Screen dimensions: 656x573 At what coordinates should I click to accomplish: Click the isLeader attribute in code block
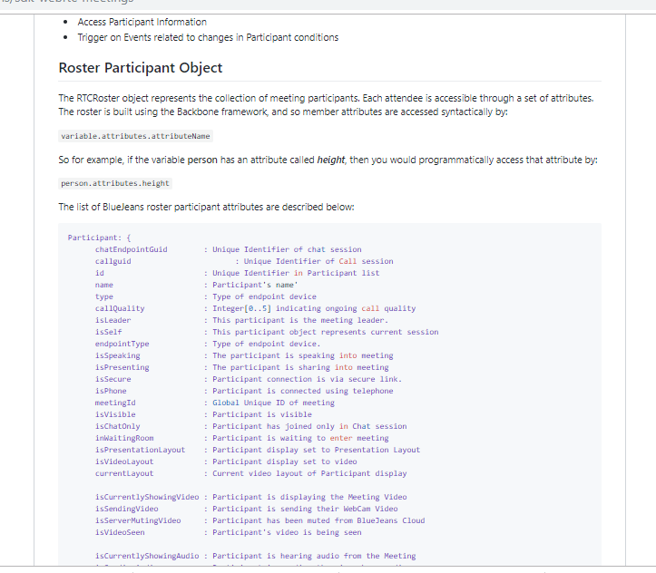[x=113, y=320]
